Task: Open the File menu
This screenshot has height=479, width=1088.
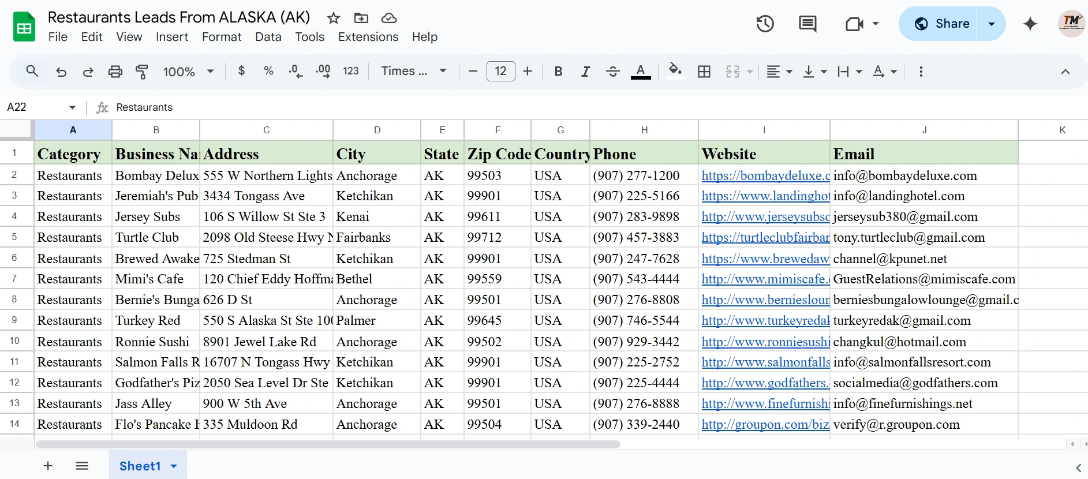Action: click(58, 37)
